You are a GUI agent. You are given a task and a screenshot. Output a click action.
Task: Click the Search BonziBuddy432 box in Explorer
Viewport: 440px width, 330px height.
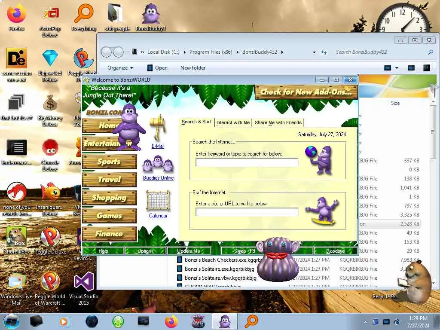380,52
